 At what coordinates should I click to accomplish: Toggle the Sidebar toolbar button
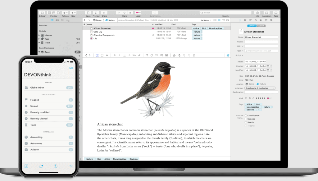point(42,13)
